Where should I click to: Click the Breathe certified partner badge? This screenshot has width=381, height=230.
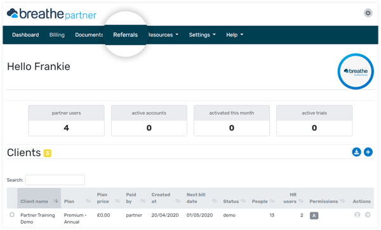356,71
